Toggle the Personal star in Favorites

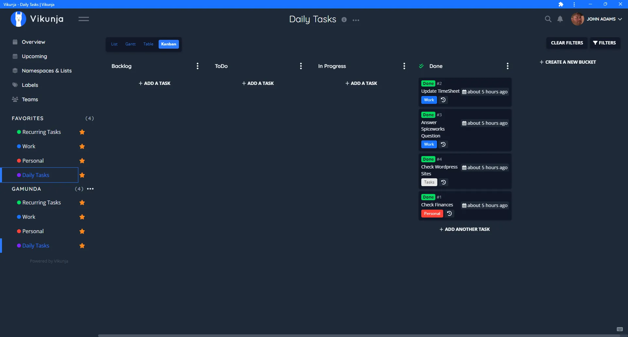(x=82, y=161)
